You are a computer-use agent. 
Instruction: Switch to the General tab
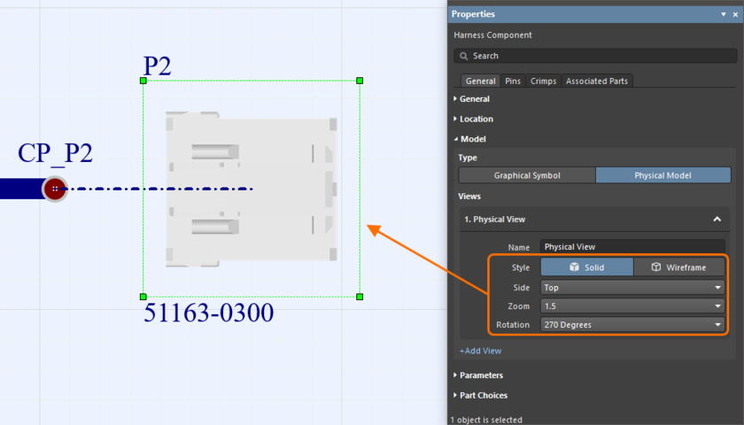[x=480, y=81]
